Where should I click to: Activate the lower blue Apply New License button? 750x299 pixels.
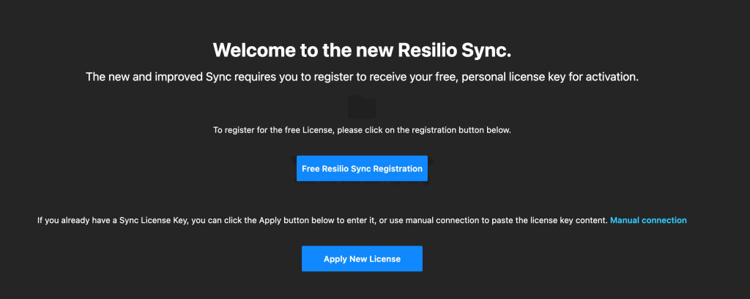click(362, 259)
